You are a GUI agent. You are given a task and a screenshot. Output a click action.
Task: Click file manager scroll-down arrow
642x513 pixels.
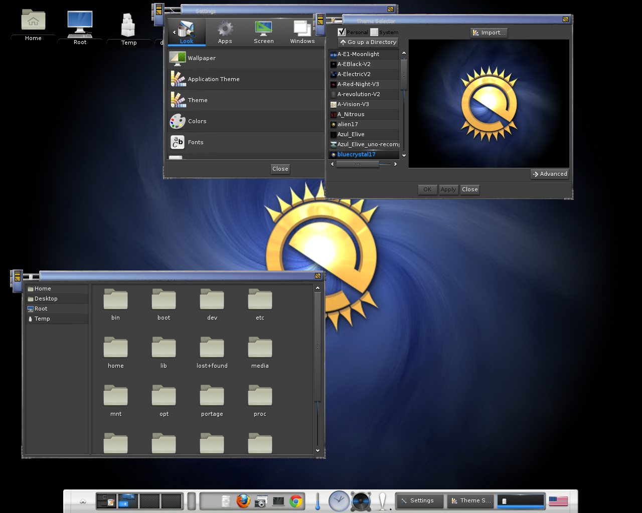click(x=317, y=450)
